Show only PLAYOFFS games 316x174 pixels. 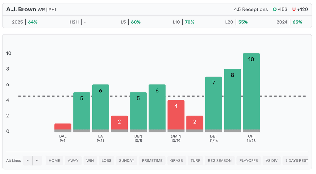point(248,161)
